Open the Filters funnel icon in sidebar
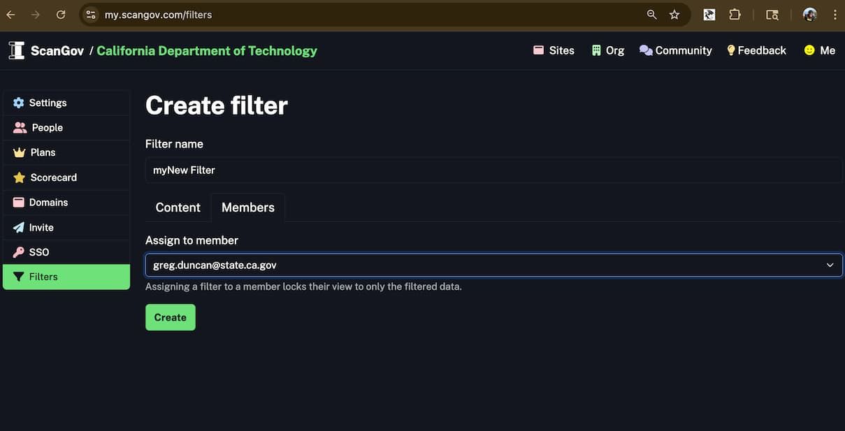The height and width of the screenshot is (431, 845). (19, 276)
